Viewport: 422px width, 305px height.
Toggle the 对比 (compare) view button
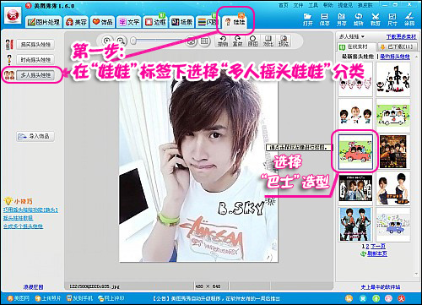[268, 41]
